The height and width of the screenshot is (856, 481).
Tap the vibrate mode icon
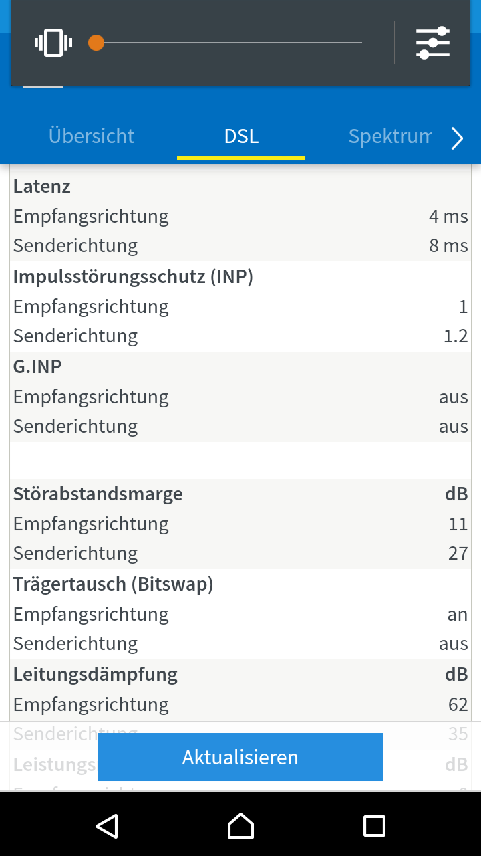53,43
